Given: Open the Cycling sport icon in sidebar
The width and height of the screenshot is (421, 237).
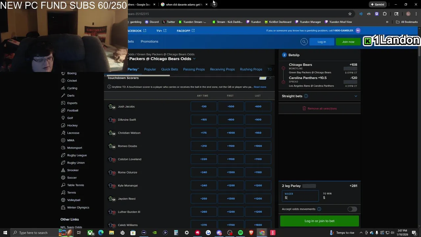Looking at the screenshot, I should [63, 88].
